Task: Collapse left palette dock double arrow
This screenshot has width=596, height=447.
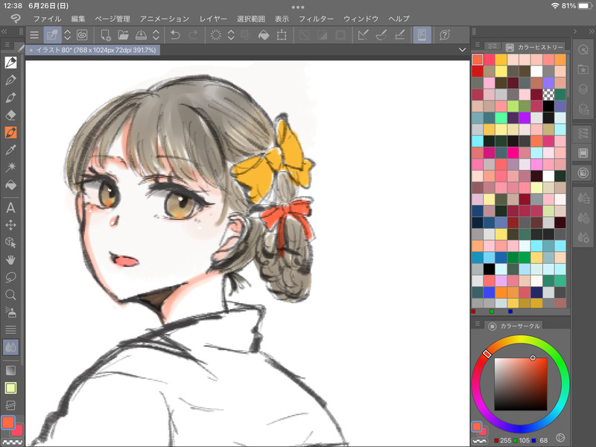Action: [x=4, y=31]
